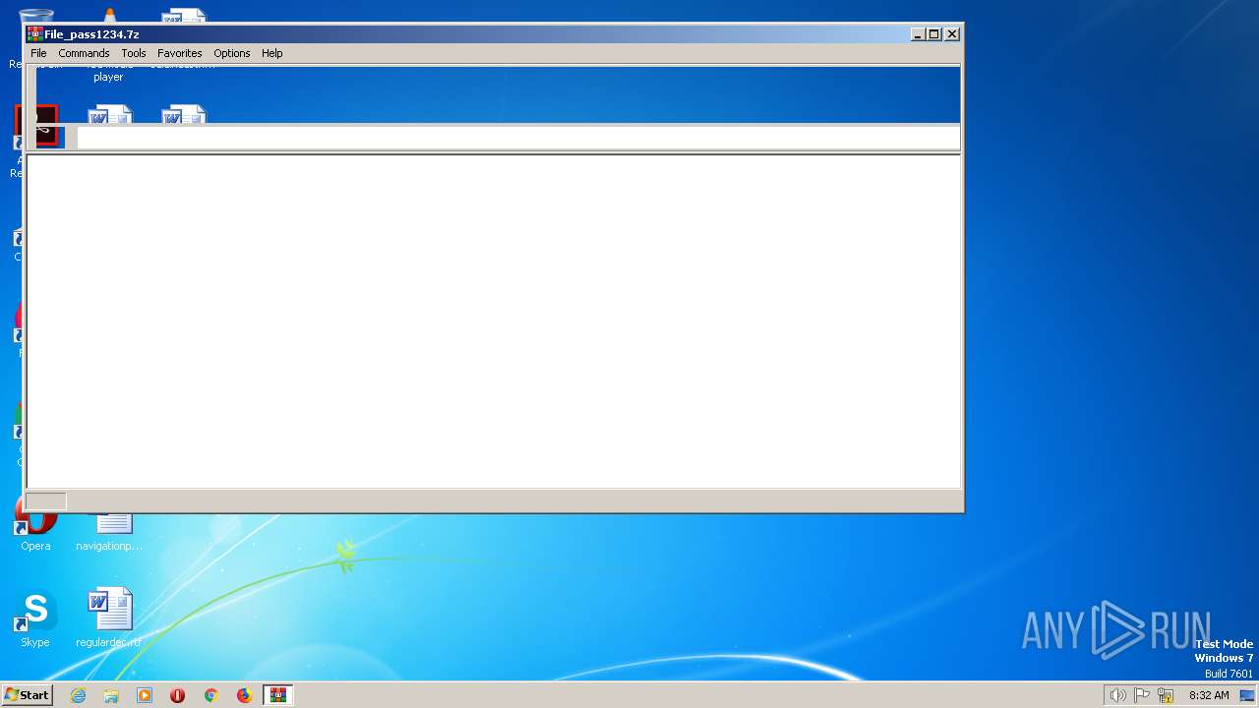Open Windows Explorer from the taskbar
The height and width of the screenshot is (708, 1259).
click(111, 695)
